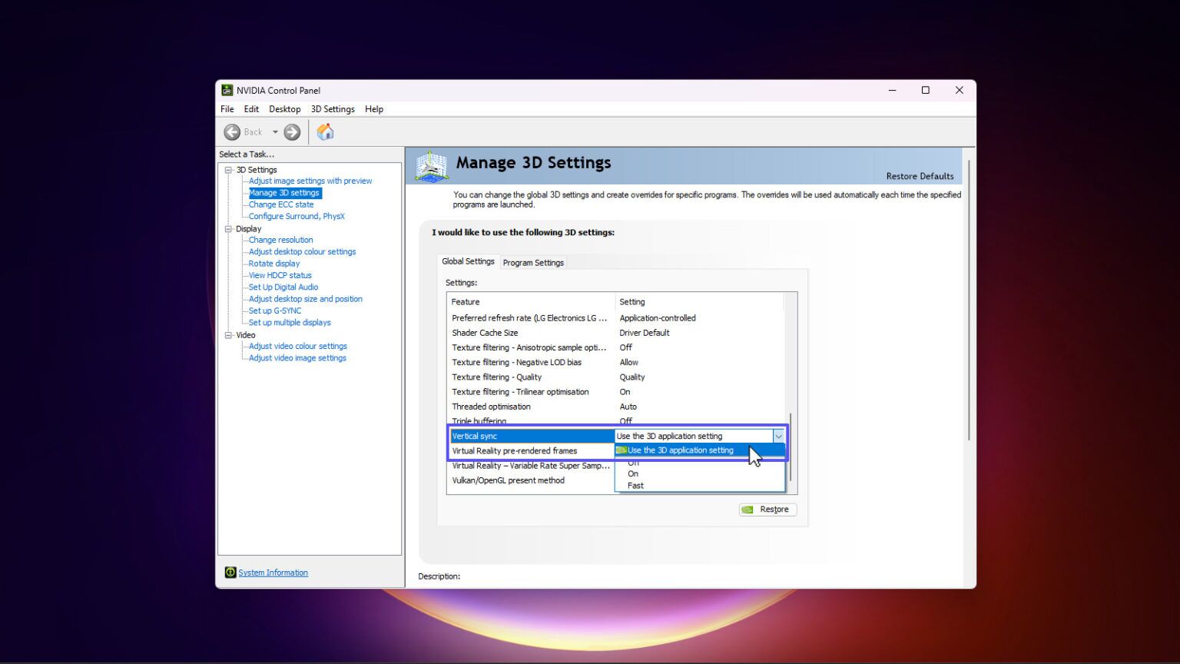This screenshot has height=664, width=1180.
Task: Choose Fast in Vertical sync list
Action: [635, 486]
